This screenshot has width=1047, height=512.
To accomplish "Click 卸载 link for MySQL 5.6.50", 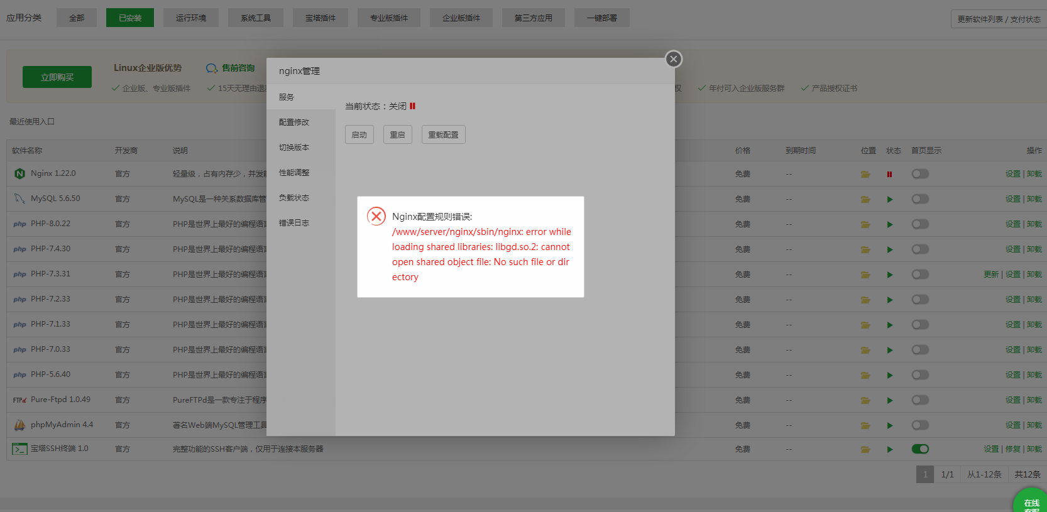I will tap(1034, 199).
